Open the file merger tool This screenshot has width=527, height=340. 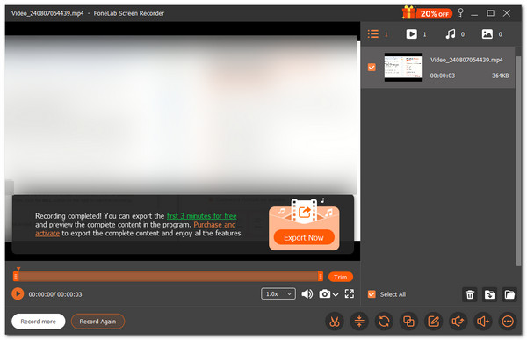pos(408,322)
